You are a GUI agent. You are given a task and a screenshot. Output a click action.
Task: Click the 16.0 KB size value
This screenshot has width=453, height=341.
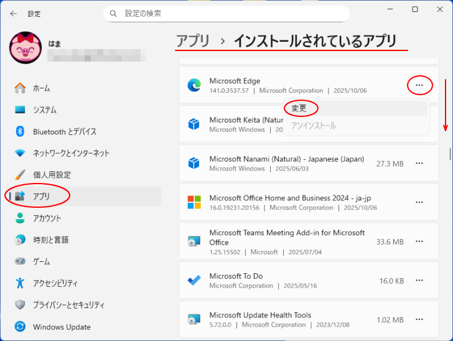(x=391, y=281)
